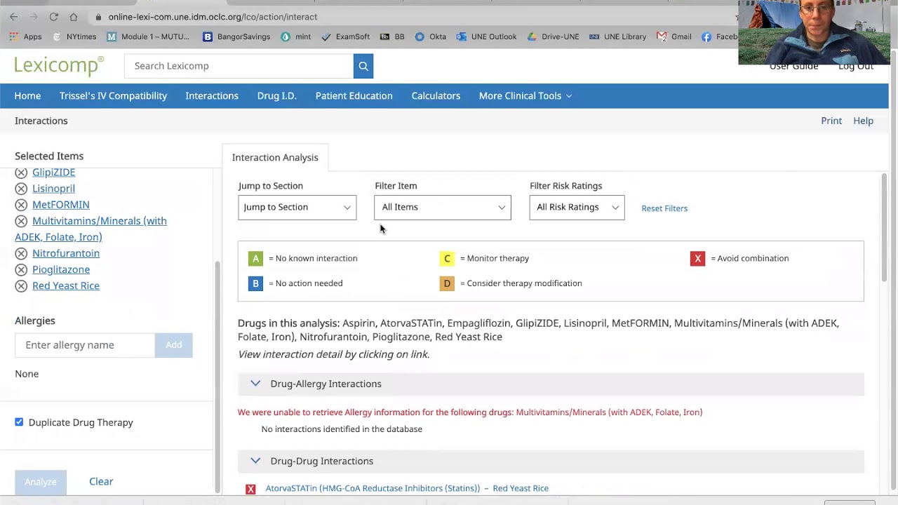Click the Reset Filters link
The height and width of the screenshot is (505, 898).
(664, 208)
